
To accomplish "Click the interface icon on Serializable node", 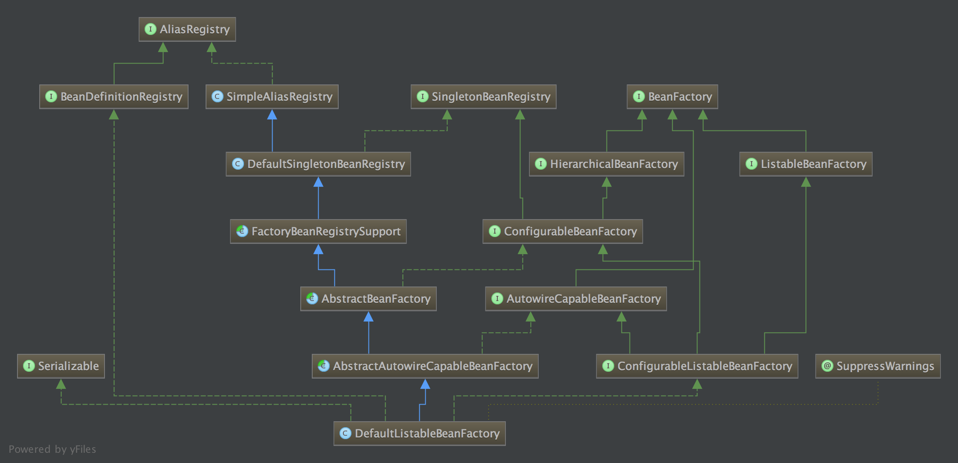I will point(29,366).
